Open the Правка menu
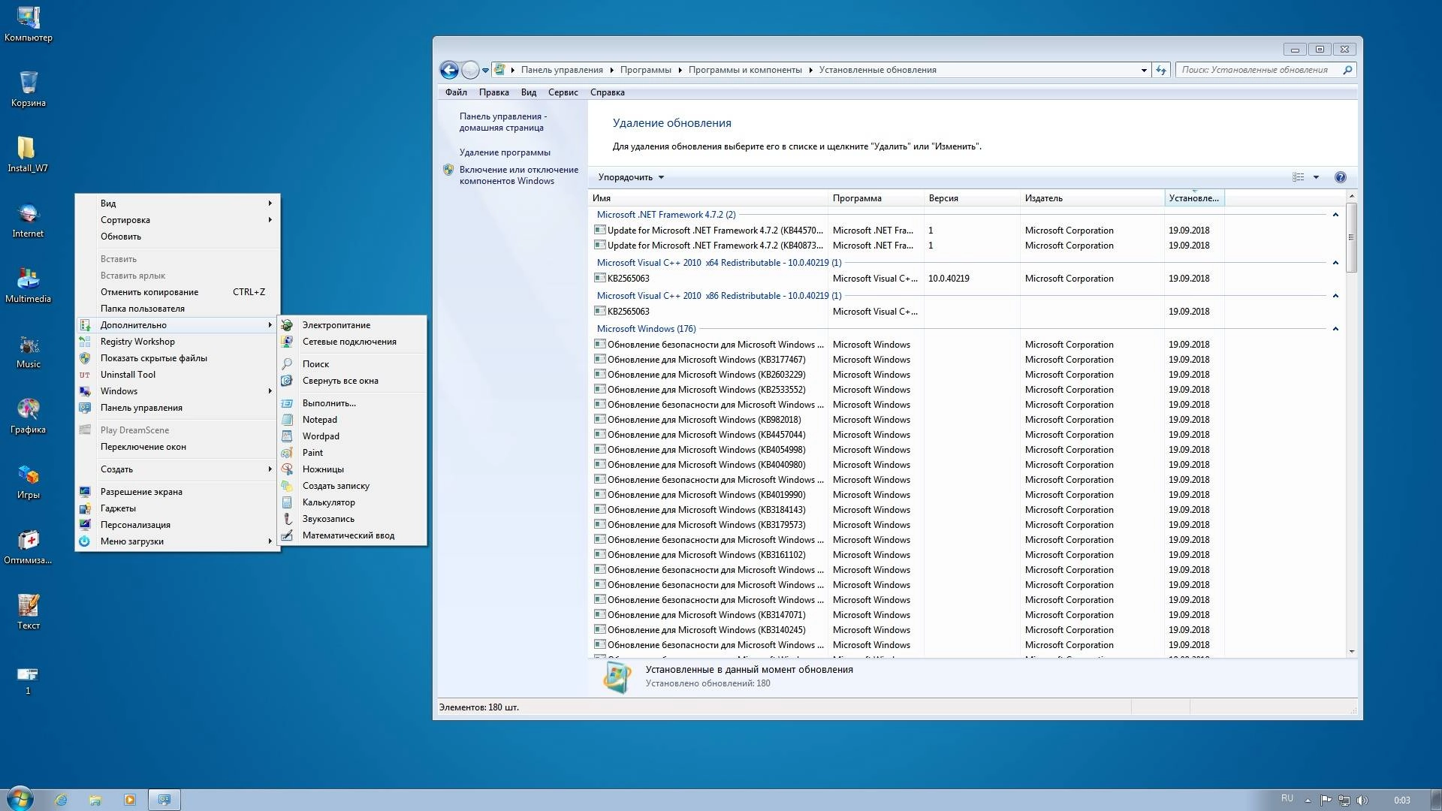This screenshot has height=811, width=1442. pos(493,92)
